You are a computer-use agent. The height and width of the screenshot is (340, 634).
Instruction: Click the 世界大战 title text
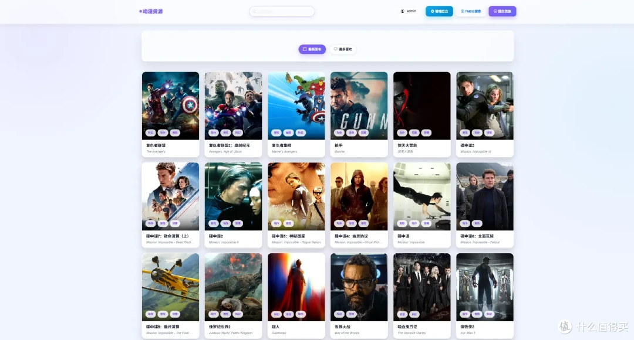click(x=342, y=327)
